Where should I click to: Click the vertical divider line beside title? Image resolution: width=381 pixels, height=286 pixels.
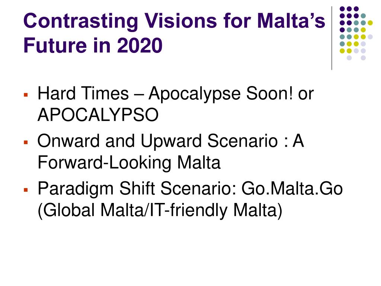pos(332,38)
